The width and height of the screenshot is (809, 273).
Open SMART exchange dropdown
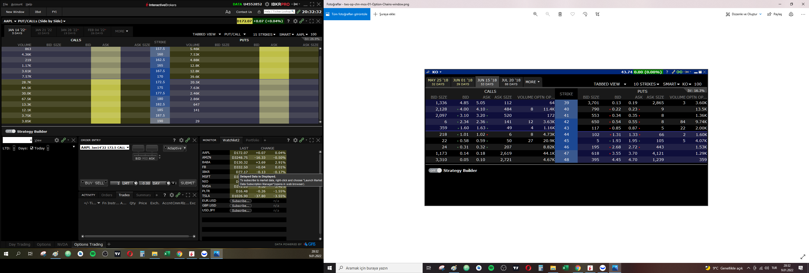tap(286, 34)
